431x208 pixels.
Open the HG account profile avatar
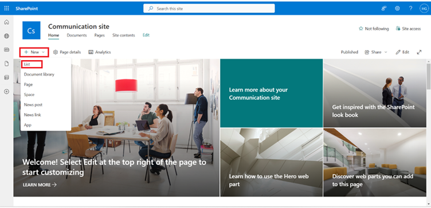[424, 9]
